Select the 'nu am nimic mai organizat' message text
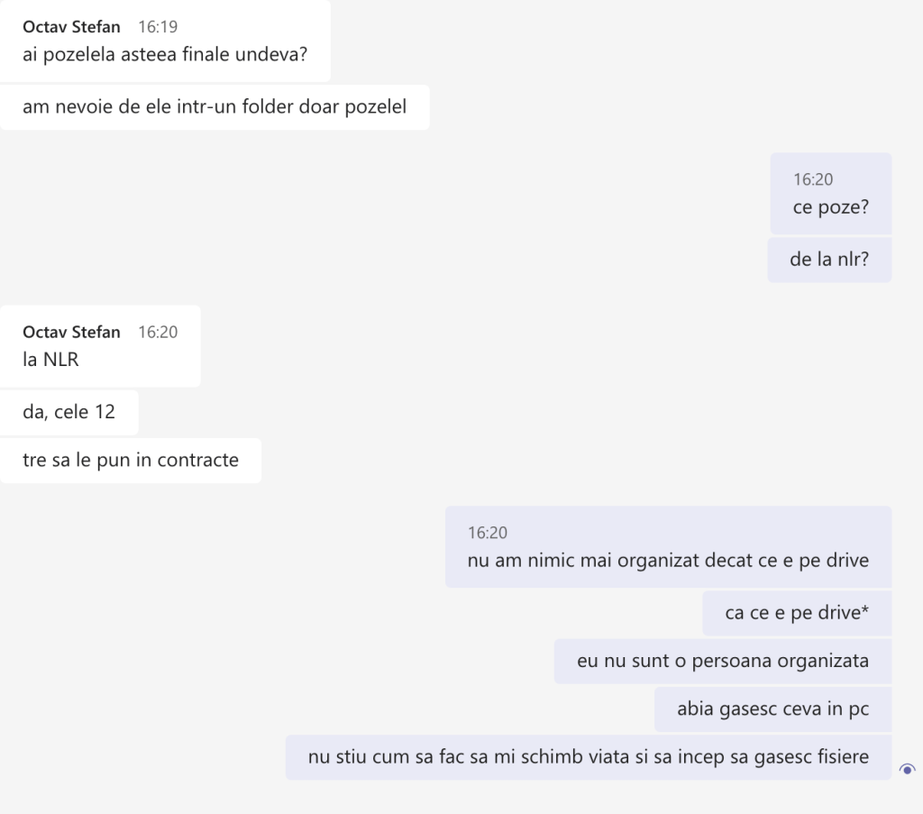This screenshot has height=814, width=923. pyautogui.click(x=668, y=561)
